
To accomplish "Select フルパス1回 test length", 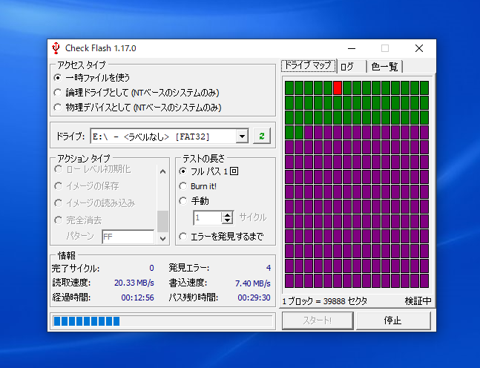I will (x=208, y=171).
